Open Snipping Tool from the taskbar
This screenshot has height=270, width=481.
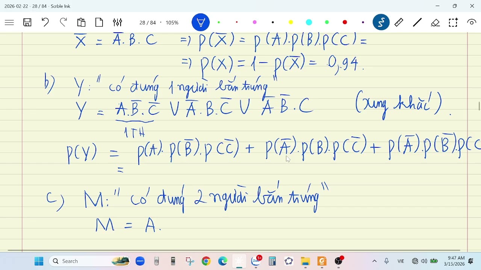tap(190, 261)
